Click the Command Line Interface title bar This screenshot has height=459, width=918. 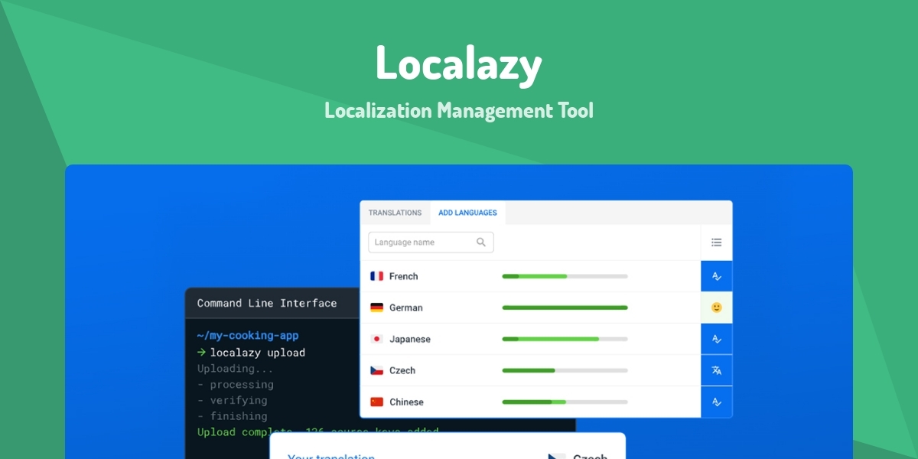(x=267, y=303)
